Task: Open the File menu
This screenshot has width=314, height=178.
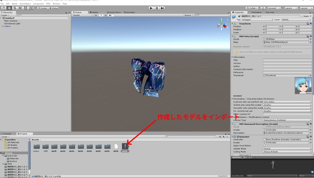Action: click(x=2, y=4)
